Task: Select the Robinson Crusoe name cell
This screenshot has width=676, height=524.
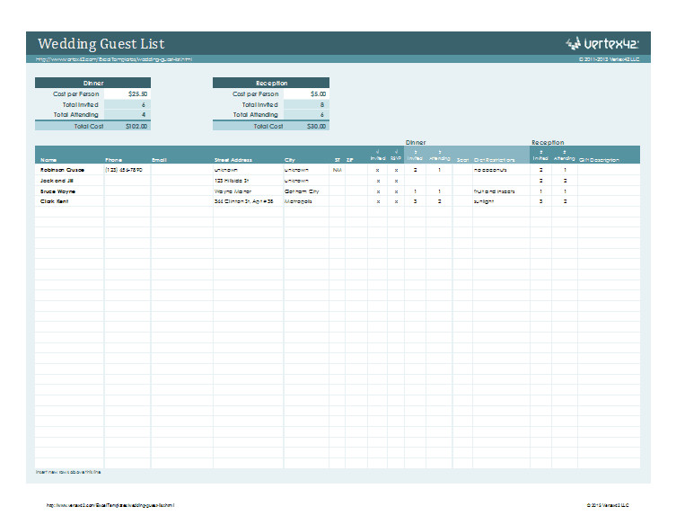Action: [x=61, y=169]
